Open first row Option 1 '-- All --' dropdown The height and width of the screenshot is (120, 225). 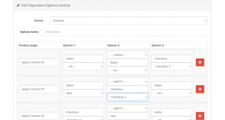(x=83, y=66)
